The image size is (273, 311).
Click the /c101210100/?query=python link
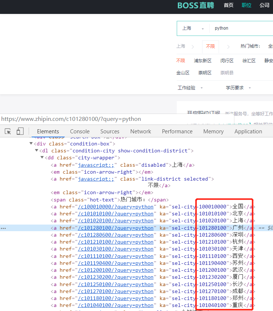116,242
